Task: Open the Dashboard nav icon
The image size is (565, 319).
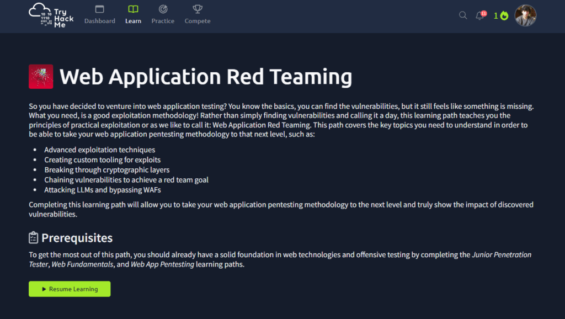Action: (x=100, y=9)
